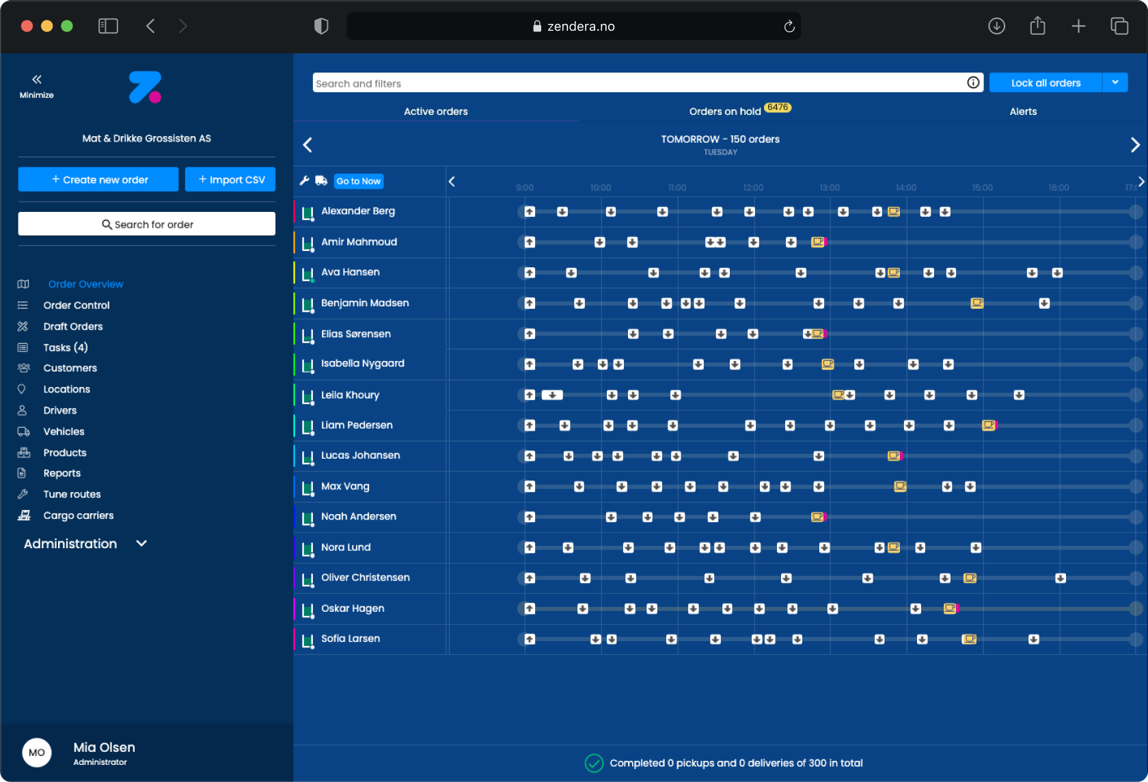Click Alexander Berg's route icon
1148x782 pixels.
pyautogui.click(x=307, y=212)
